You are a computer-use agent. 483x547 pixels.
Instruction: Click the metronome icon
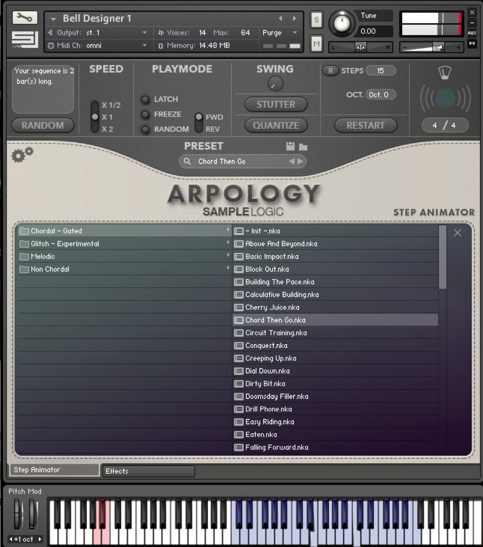point(445,73)
